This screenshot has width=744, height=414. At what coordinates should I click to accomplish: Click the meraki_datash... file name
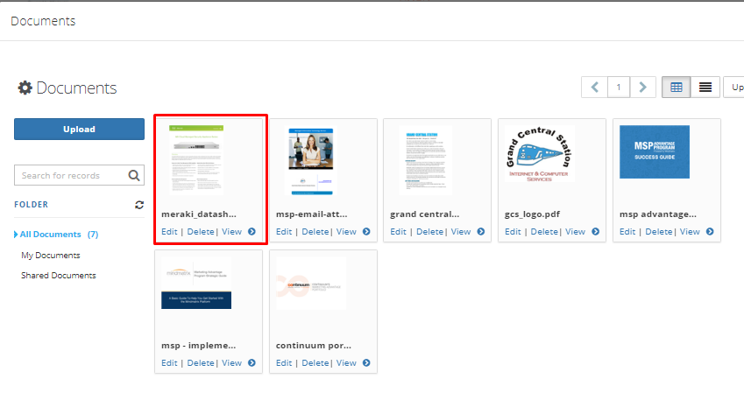[x=199, y=214]
